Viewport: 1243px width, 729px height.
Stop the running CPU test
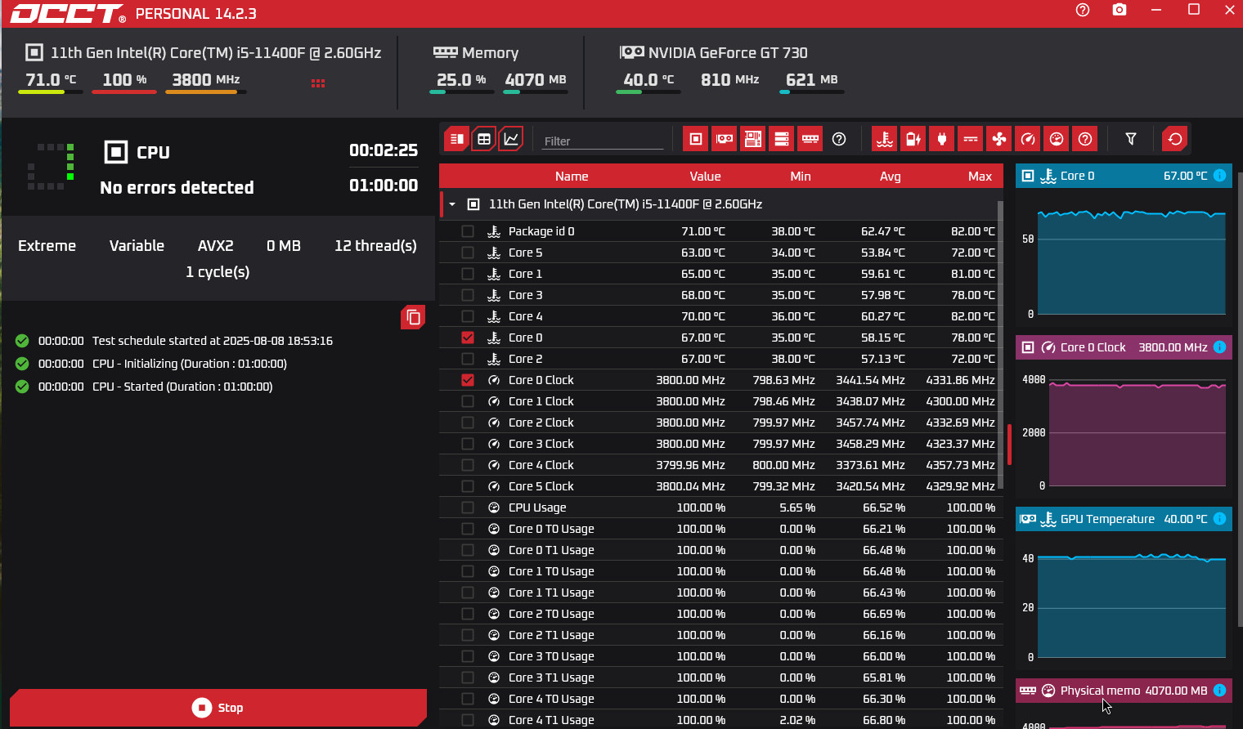218,708
